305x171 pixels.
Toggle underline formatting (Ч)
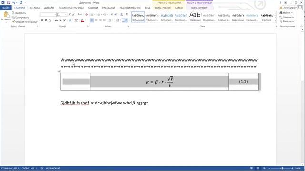[50, 20]
